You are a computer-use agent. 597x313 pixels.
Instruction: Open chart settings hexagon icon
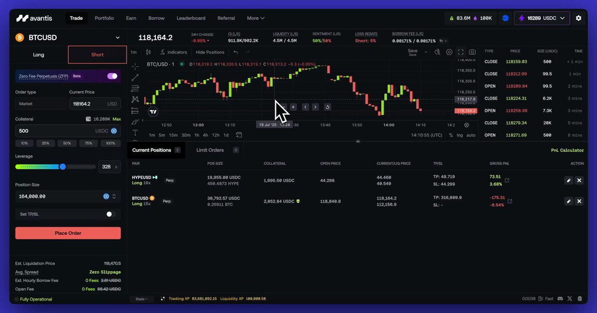[449, 52]
